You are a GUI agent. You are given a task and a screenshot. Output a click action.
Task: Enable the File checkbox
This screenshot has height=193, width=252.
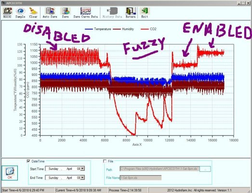click(x=105, y=161)
